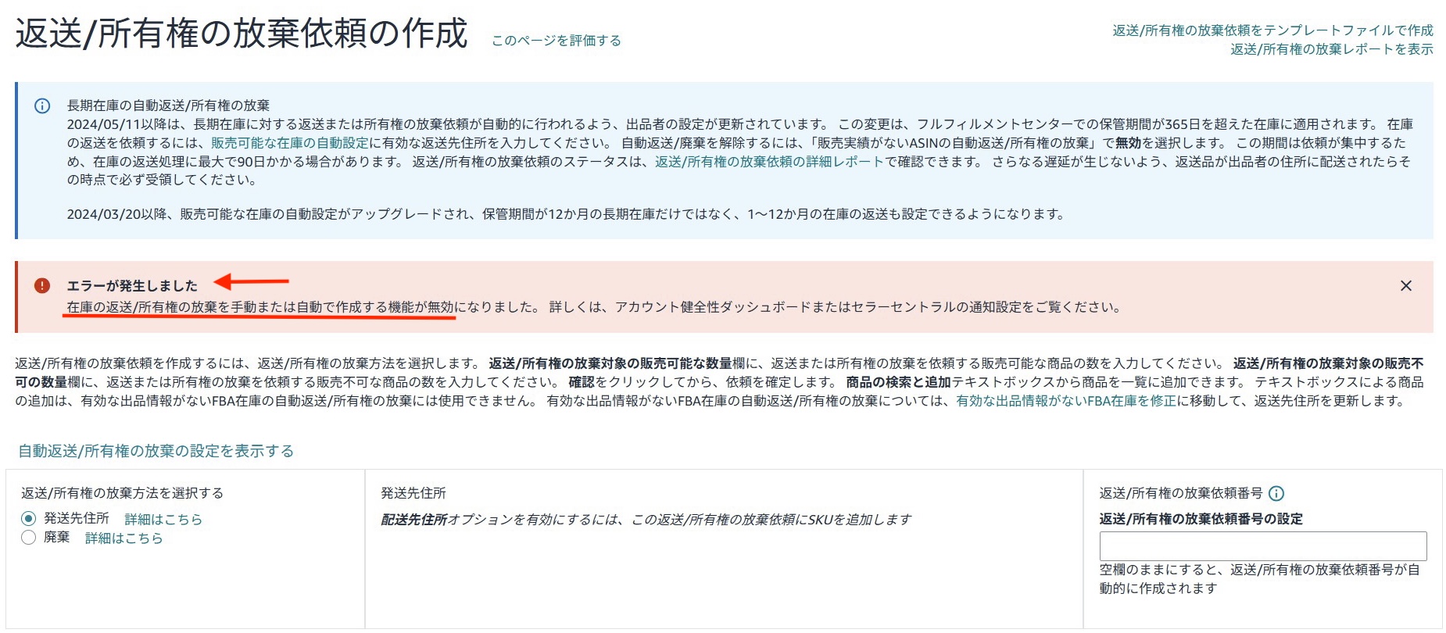Click the red error exclamation icon
This screenshot has width=1446, height=633.
click(42, 286)
